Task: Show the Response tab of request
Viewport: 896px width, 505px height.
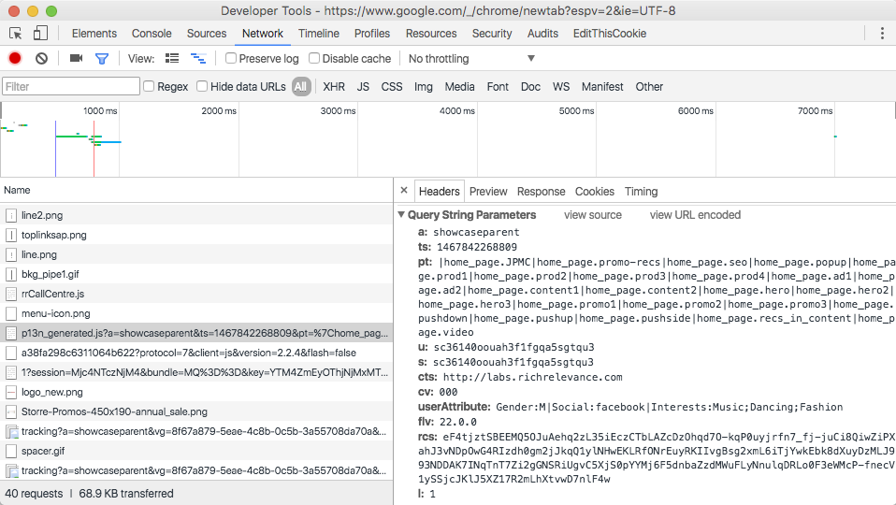Action: click(542, 192)
